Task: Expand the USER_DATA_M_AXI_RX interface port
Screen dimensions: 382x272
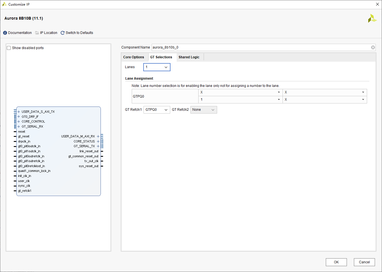Action: 98,136
